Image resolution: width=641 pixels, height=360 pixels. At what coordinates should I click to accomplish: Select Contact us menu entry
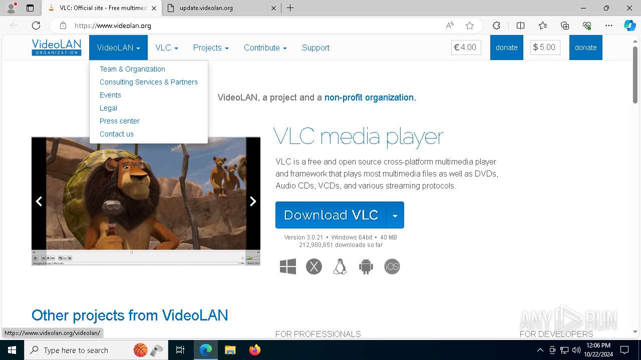117,134
